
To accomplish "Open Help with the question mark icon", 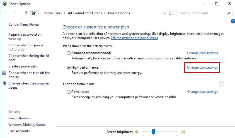I will [x=233, y=21].
